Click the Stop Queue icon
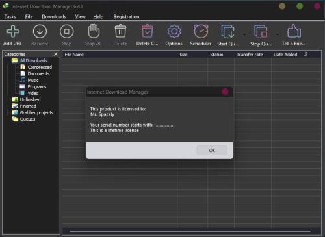 point(261,32)
